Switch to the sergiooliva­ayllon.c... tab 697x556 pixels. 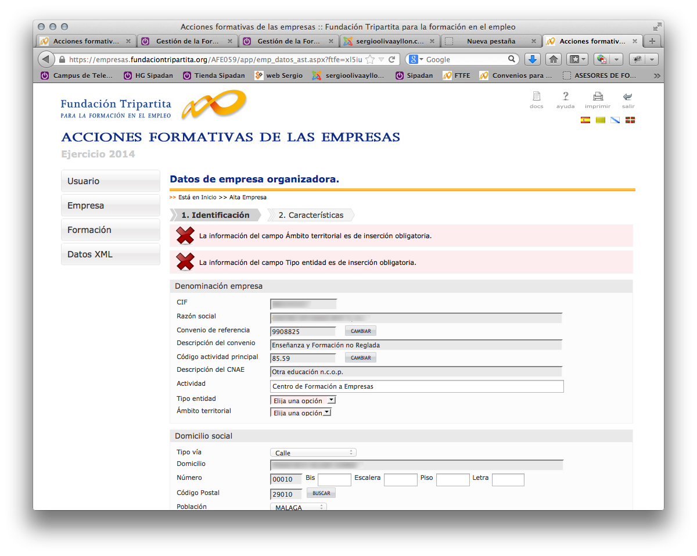pyautogui.click(x=390, y=41)
